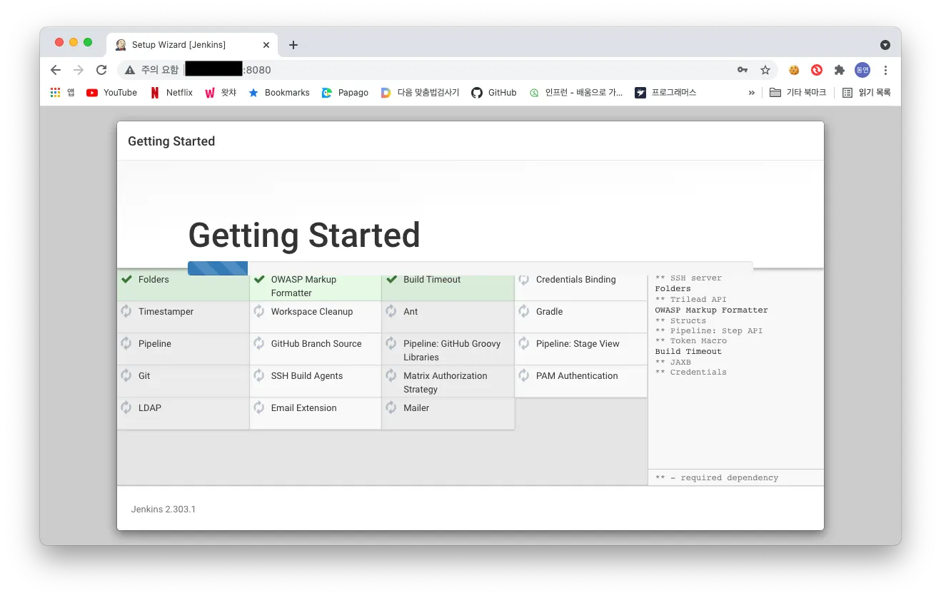The image size is (941, 598).
Task: Open the YouTube bookmark
Action: (x=111, y=93)
